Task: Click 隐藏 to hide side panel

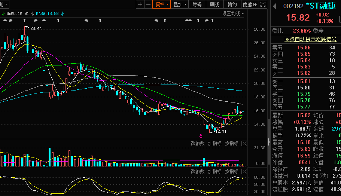Action: pyautogui.click(x=250, y=4)
